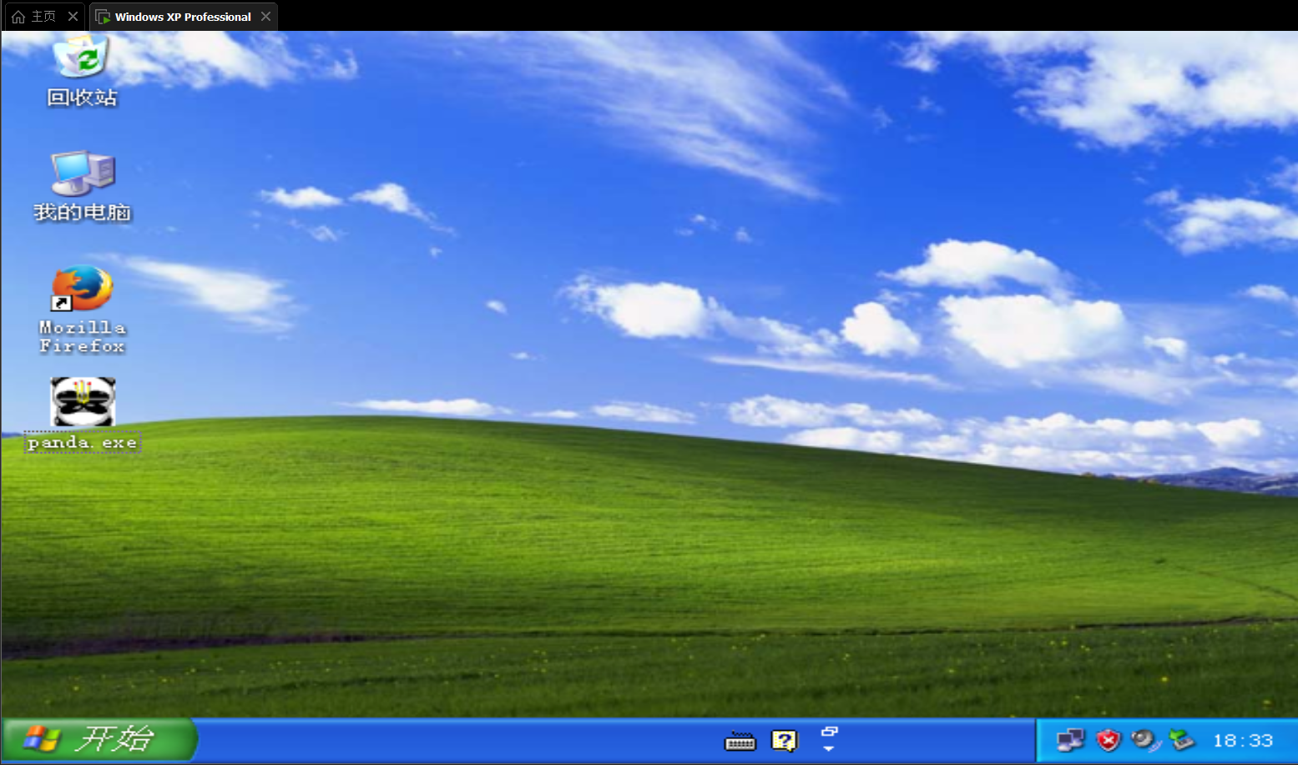
Task: Expand the language bar options arrow
Action: (829, 748)
